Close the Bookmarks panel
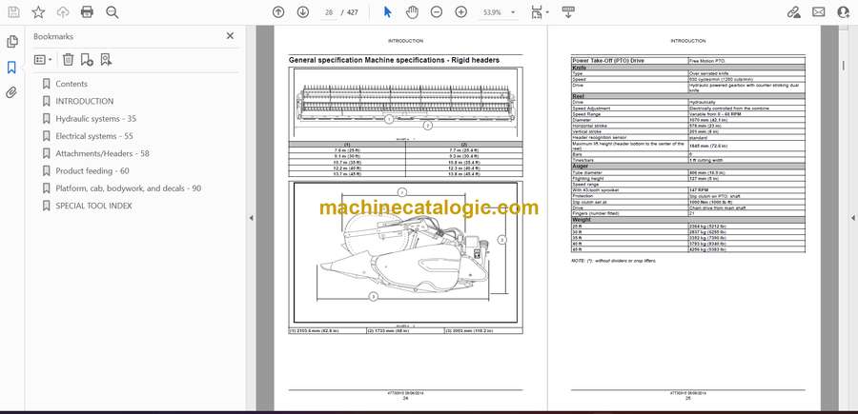The image size is (858, 414). 230,36
